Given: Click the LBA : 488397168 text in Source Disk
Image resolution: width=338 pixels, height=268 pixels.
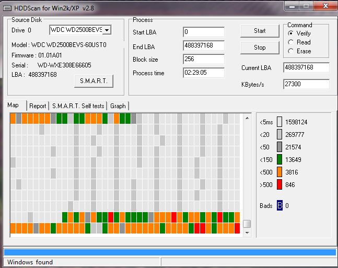Looking at the screenshot, I should 34,75.
